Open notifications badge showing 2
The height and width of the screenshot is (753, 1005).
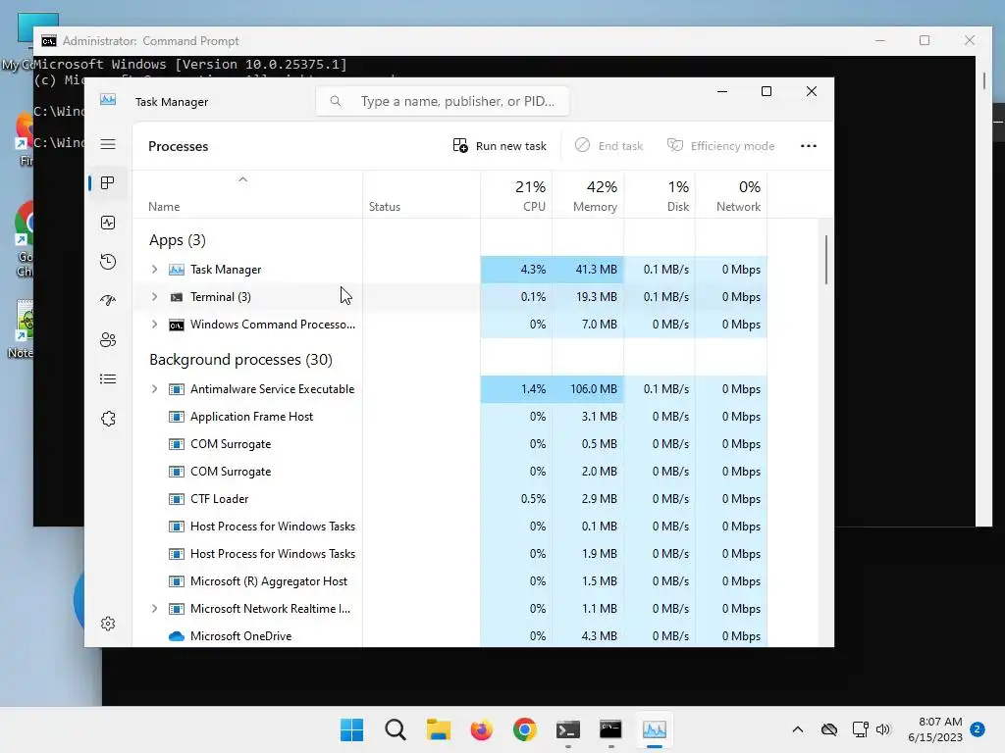click(978, 729)
